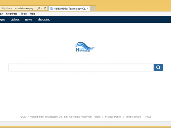Click the wave favicon on the tab

(x=51, y=9)
